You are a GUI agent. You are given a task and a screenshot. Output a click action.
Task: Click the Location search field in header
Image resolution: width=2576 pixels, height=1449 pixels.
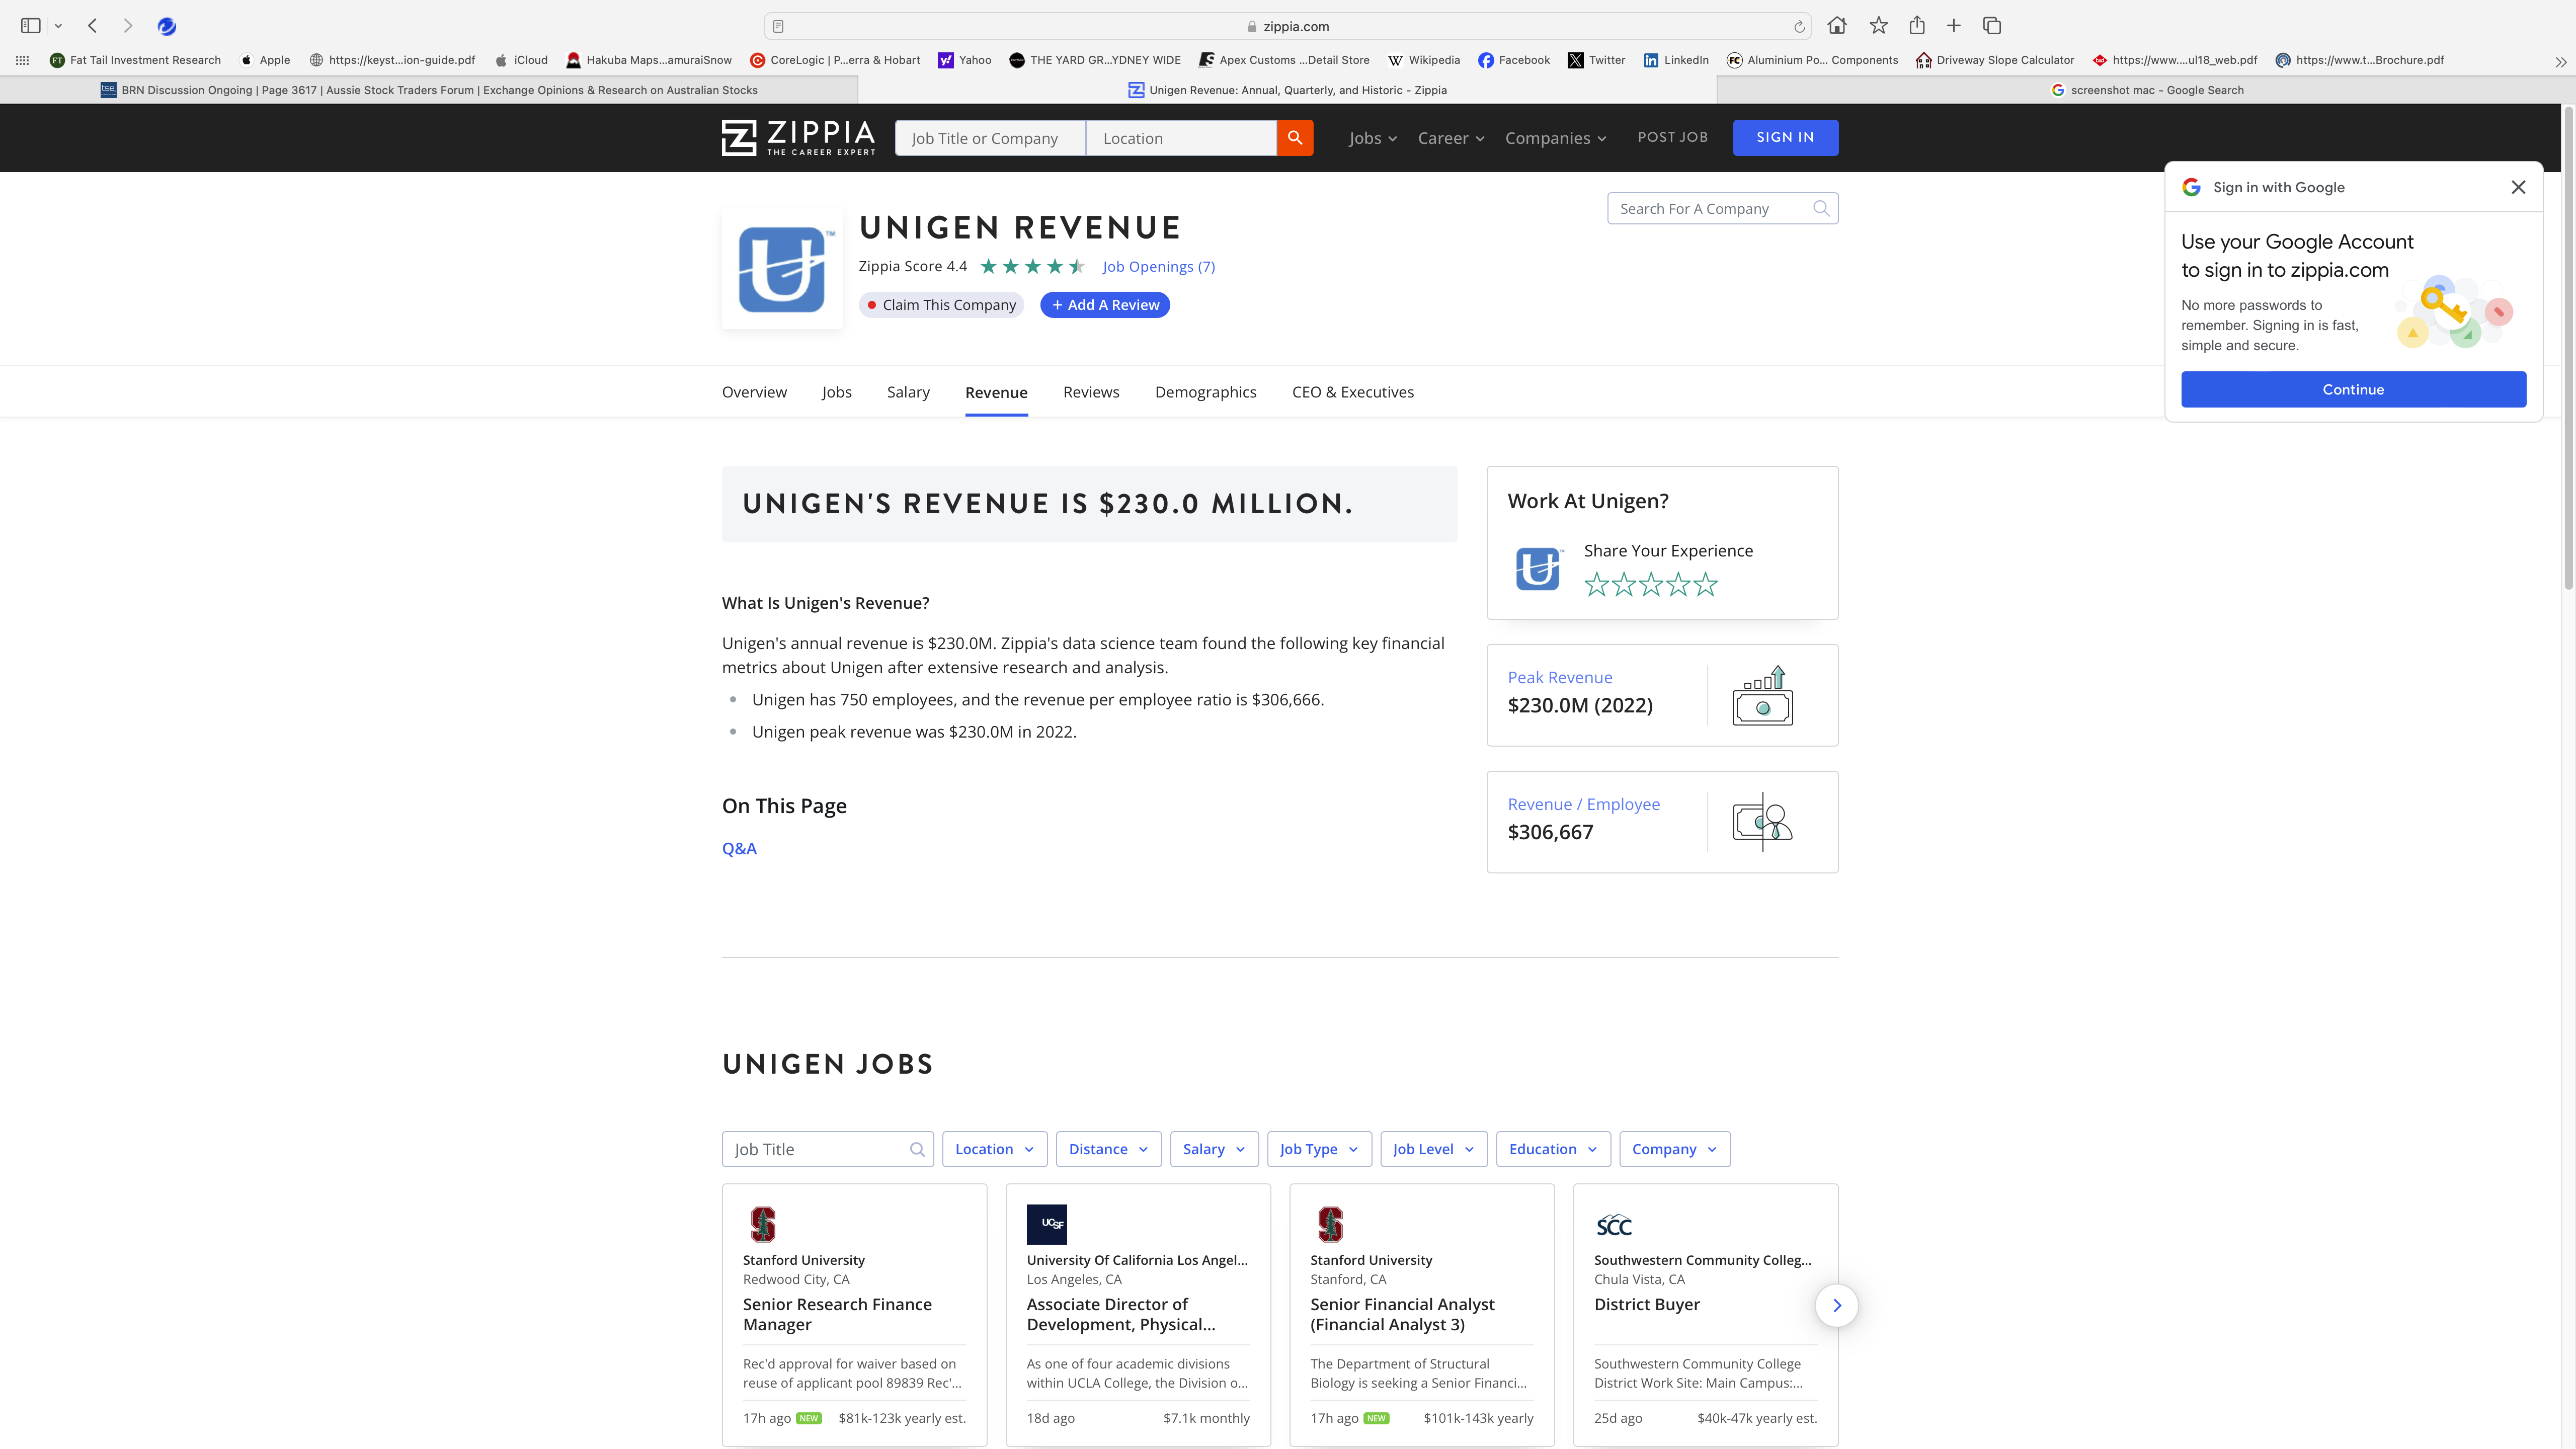click(x=1182, y=138)
